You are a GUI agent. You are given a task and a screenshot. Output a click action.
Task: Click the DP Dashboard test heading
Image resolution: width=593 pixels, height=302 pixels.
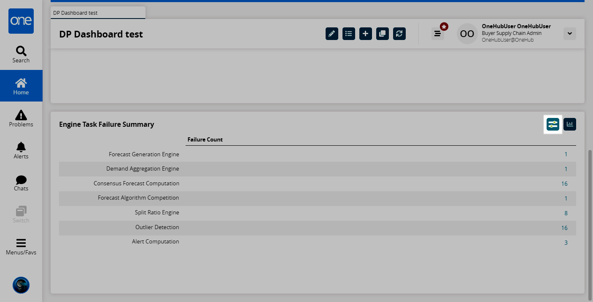[101, 34]
